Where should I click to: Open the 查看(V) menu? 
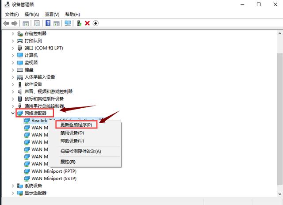coord(52,15)
